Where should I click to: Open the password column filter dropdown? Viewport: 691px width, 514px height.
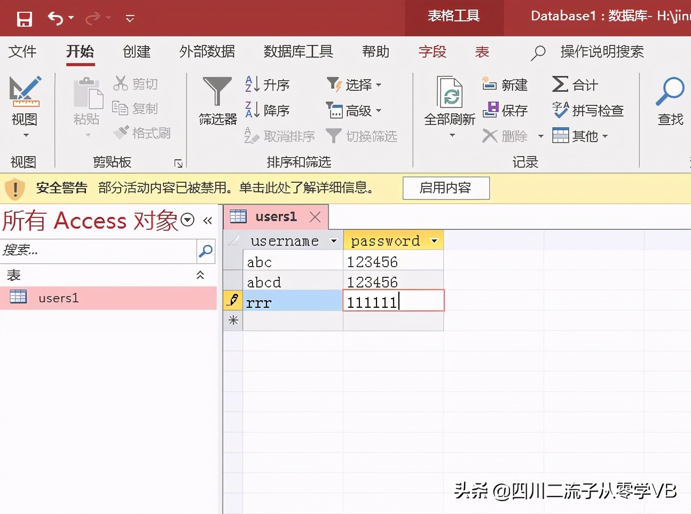click(434, 240)
